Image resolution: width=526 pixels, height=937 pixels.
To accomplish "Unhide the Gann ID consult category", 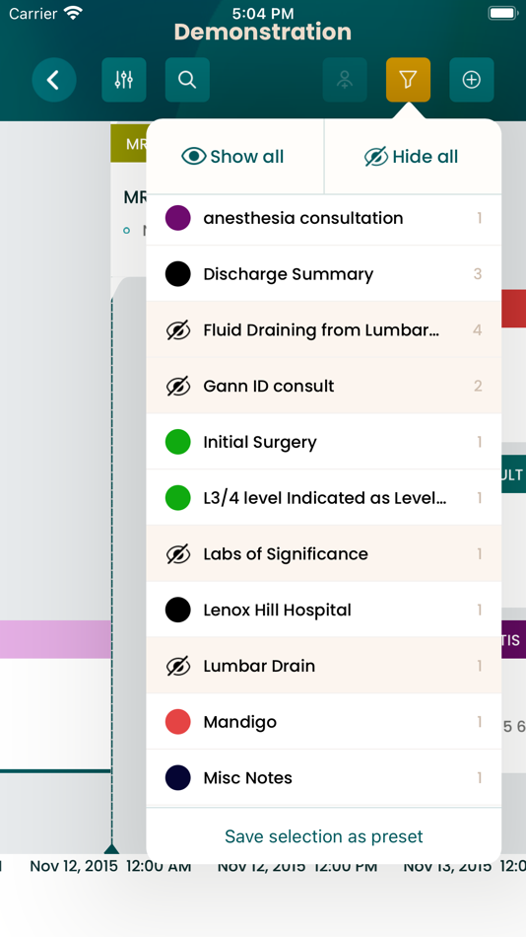I will point(178,386).
